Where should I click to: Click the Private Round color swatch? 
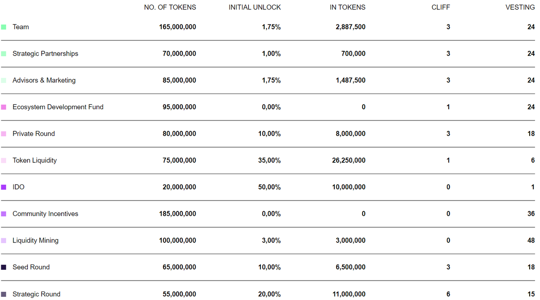[4, 134]
